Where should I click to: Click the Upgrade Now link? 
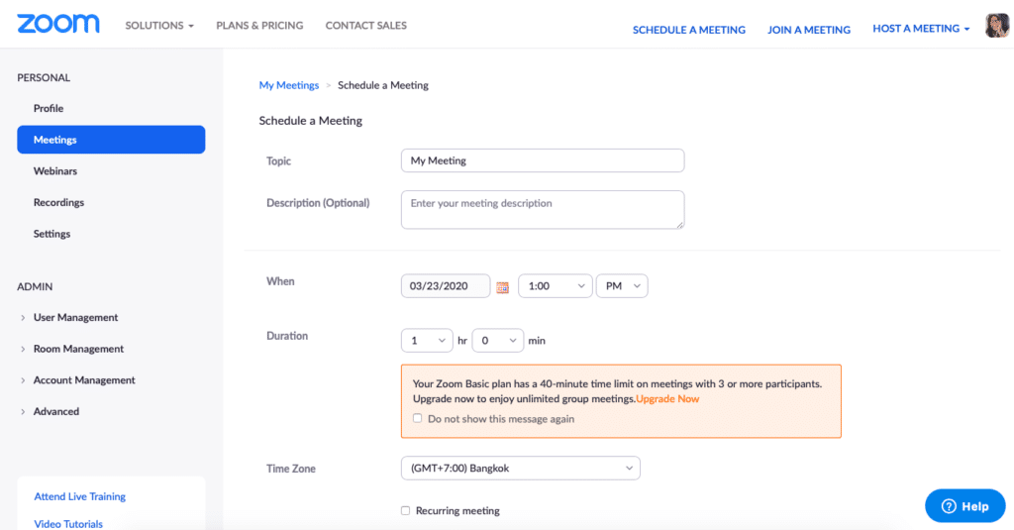coord(667,399)
